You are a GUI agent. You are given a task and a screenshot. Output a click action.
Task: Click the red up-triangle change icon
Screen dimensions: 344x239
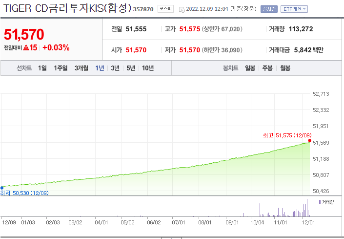tap(26, 47)
